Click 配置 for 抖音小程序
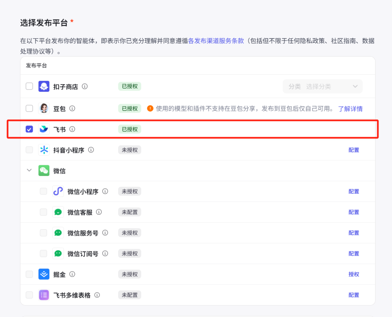Screen dimensions: 392x317 (354, 150)
